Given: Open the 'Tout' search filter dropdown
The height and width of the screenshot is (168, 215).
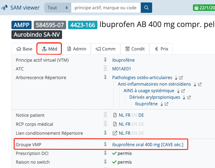Looking at the screenshot, I should click(57, 8).
